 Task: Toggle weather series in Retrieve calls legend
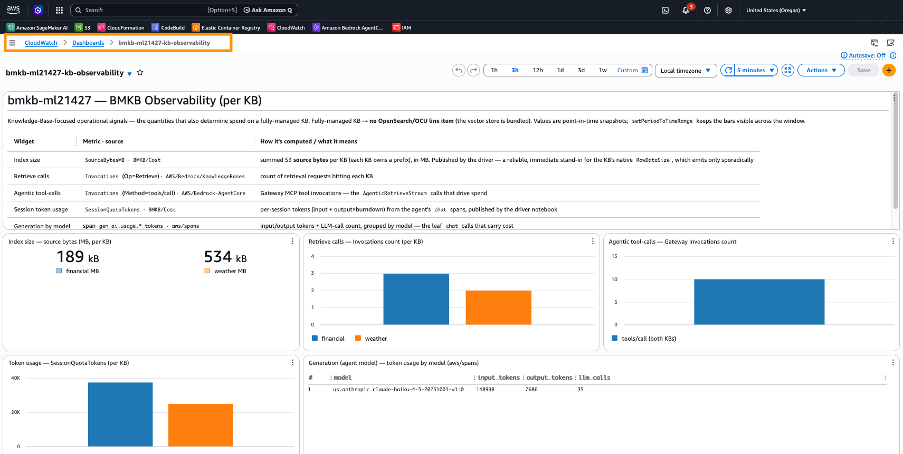[371, 339]
